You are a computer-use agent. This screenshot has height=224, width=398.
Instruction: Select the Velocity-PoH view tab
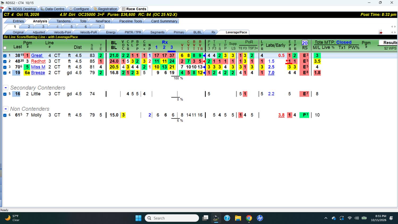click(x=62, y=32)
